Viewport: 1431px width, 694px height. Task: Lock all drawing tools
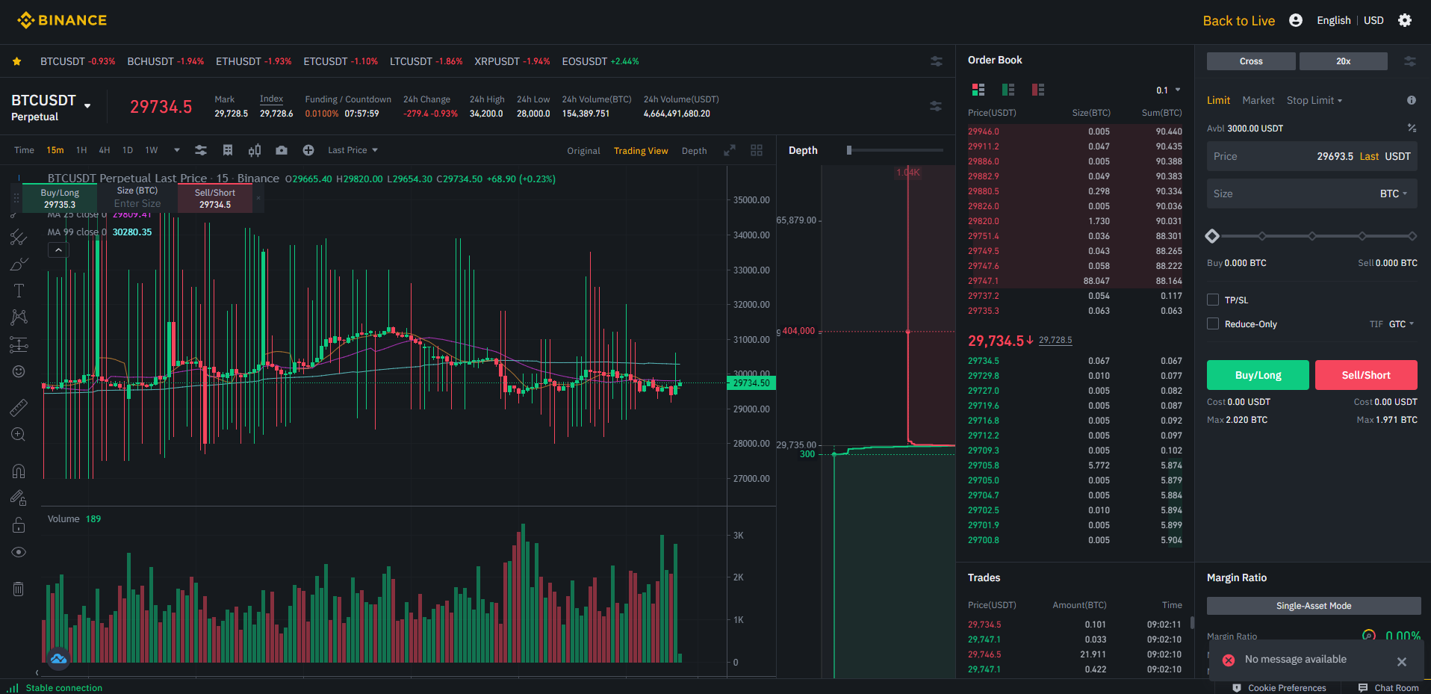tap(19, 525)
